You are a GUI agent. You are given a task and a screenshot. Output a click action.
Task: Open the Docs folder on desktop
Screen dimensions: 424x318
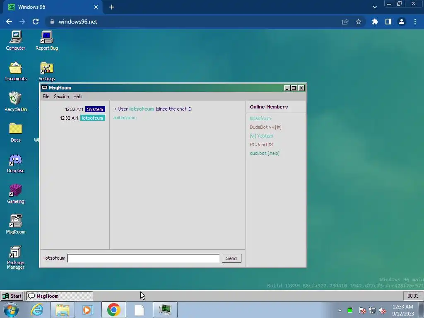(x=16, y=132)
